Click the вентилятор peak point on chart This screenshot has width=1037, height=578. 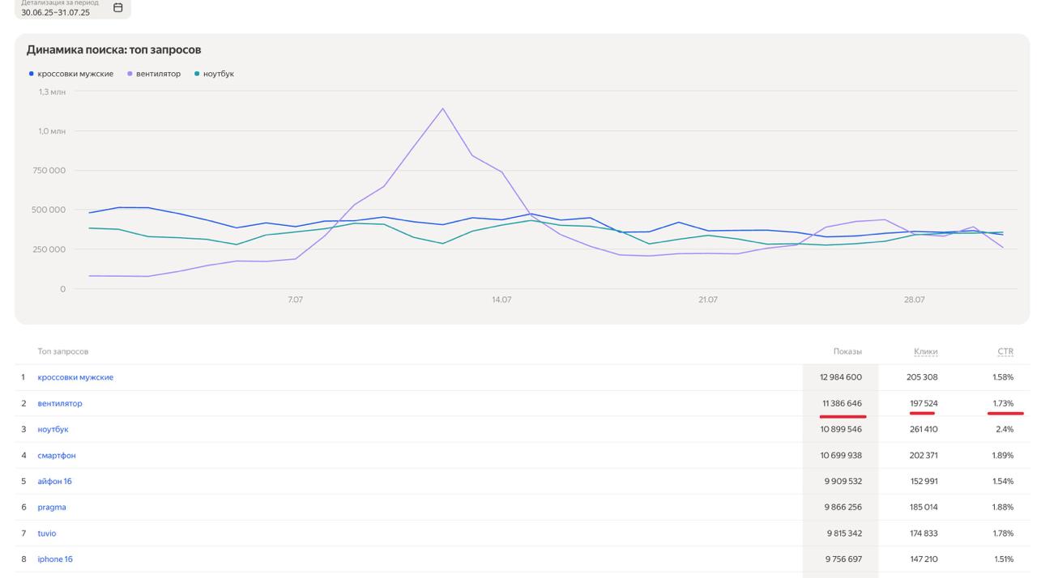[442, 108]
